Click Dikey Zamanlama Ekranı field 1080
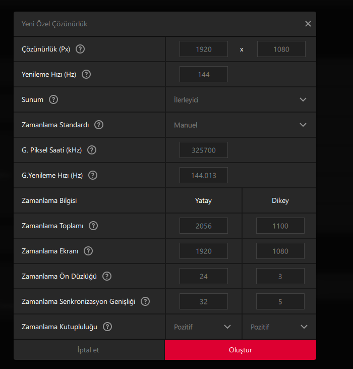The height and width of the screenshot is (369, 353). 280,251
